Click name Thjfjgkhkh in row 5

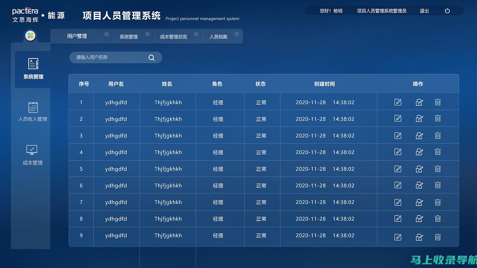pos(168,169)
